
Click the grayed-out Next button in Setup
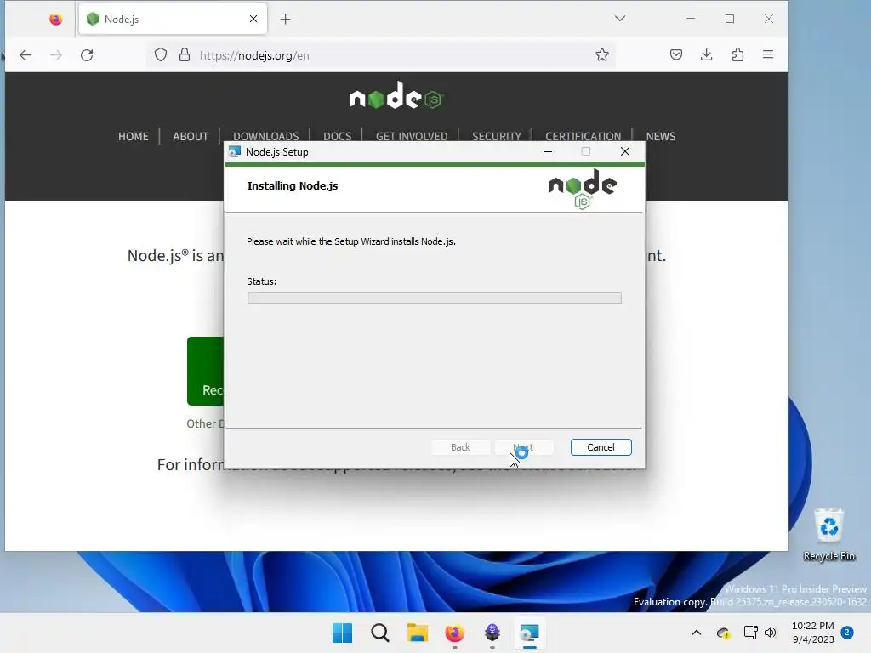[523, 447]
